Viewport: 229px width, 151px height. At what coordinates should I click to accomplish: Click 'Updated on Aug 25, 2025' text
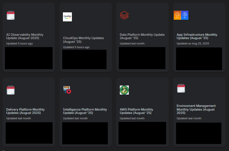coord(193,43)
